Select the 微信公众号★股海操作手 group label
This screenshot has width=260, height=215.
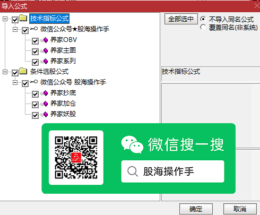[x=75, y=29]
